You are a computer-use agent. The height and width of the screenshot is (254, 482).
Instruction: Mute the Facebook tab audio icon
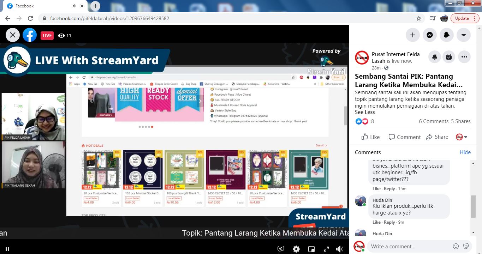coord(75,6)
